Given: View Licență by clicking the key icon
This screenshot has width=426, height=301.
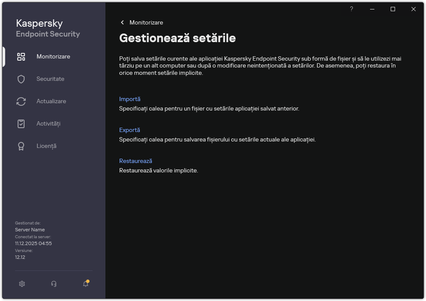Looking at the screenshot, I should (21, 146).
